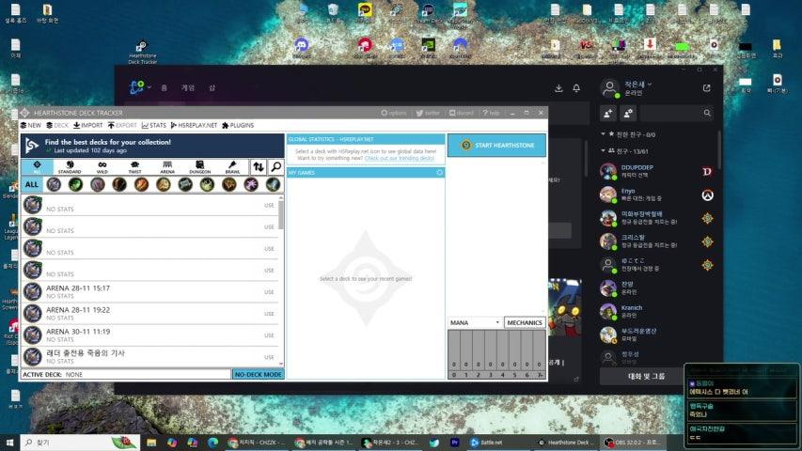
Task: Click Battle.net downloads icon
Action: tap(558, 88)
